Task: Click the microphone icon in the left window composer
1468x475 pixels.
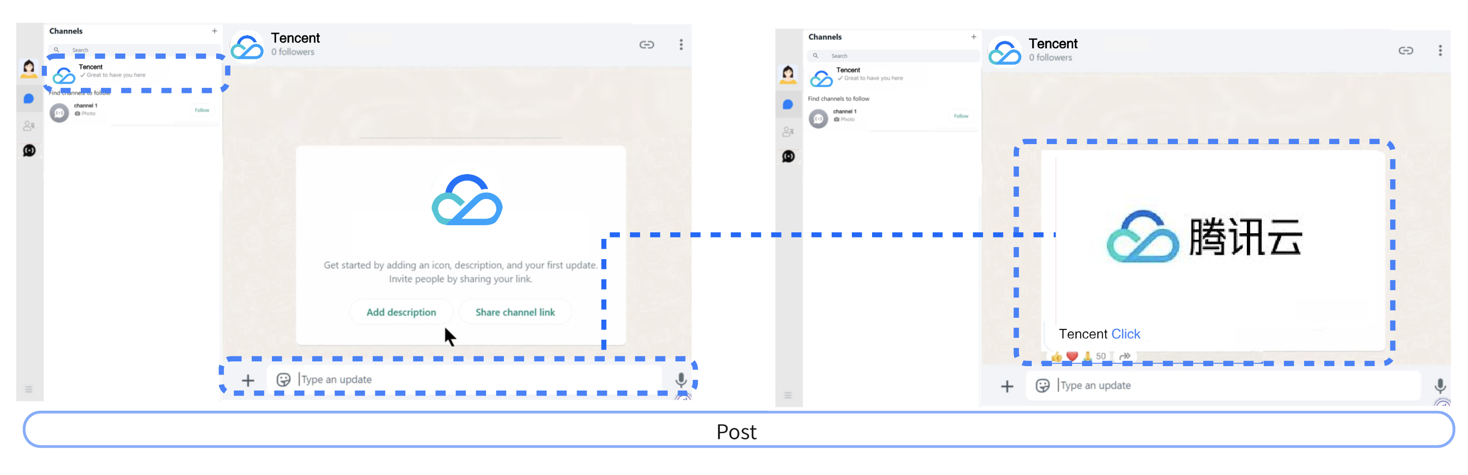Action: (680, 380)
